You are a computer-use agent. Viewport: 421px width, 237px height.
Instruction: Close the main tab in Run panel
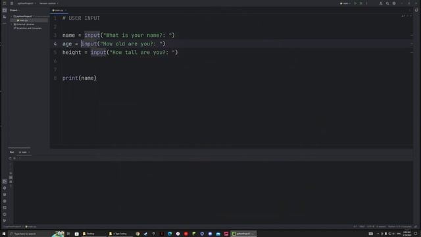[29, 152]
